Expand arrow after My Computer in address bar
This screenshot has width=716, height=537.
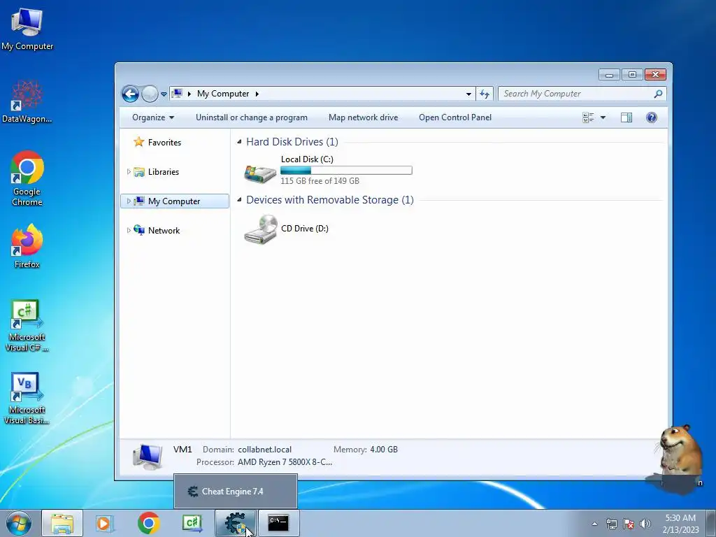[x=257, y=94]
